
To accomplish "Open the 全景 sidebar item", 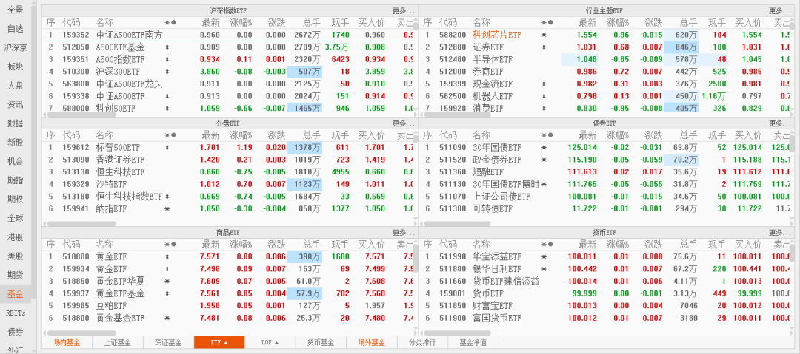I will point(16,10).
